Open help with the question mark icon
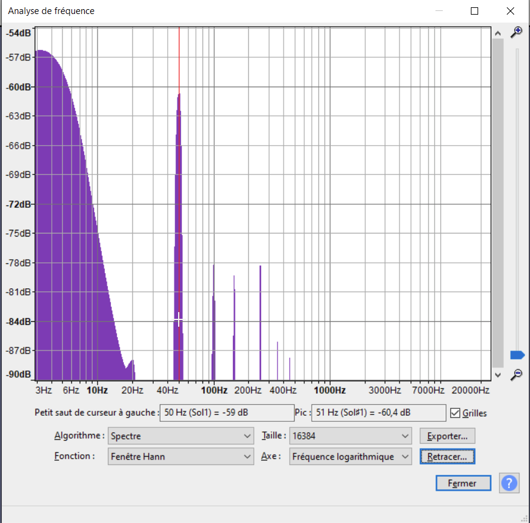The width and height of the screenshot is (530, 523). pos(509,483)
